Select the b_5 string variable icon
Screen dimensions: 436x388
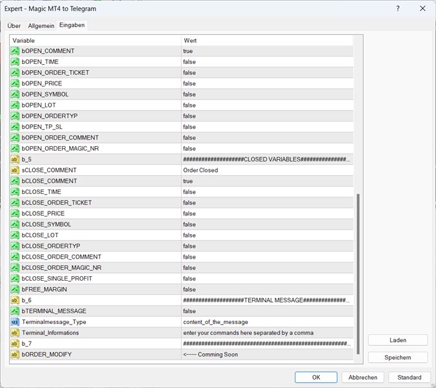tap(15, 159)
